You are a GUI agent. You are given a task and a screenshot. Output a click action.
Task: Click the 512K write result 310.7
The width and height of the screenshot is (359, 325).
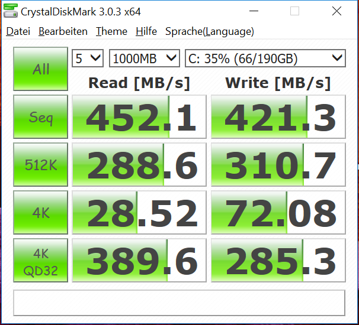coord(278,164)
